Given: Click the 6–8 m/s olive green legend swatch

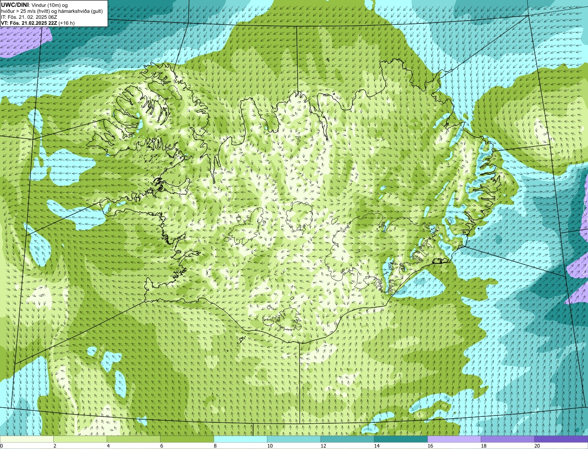Looking at the screenshot, I should click(187, 439).
